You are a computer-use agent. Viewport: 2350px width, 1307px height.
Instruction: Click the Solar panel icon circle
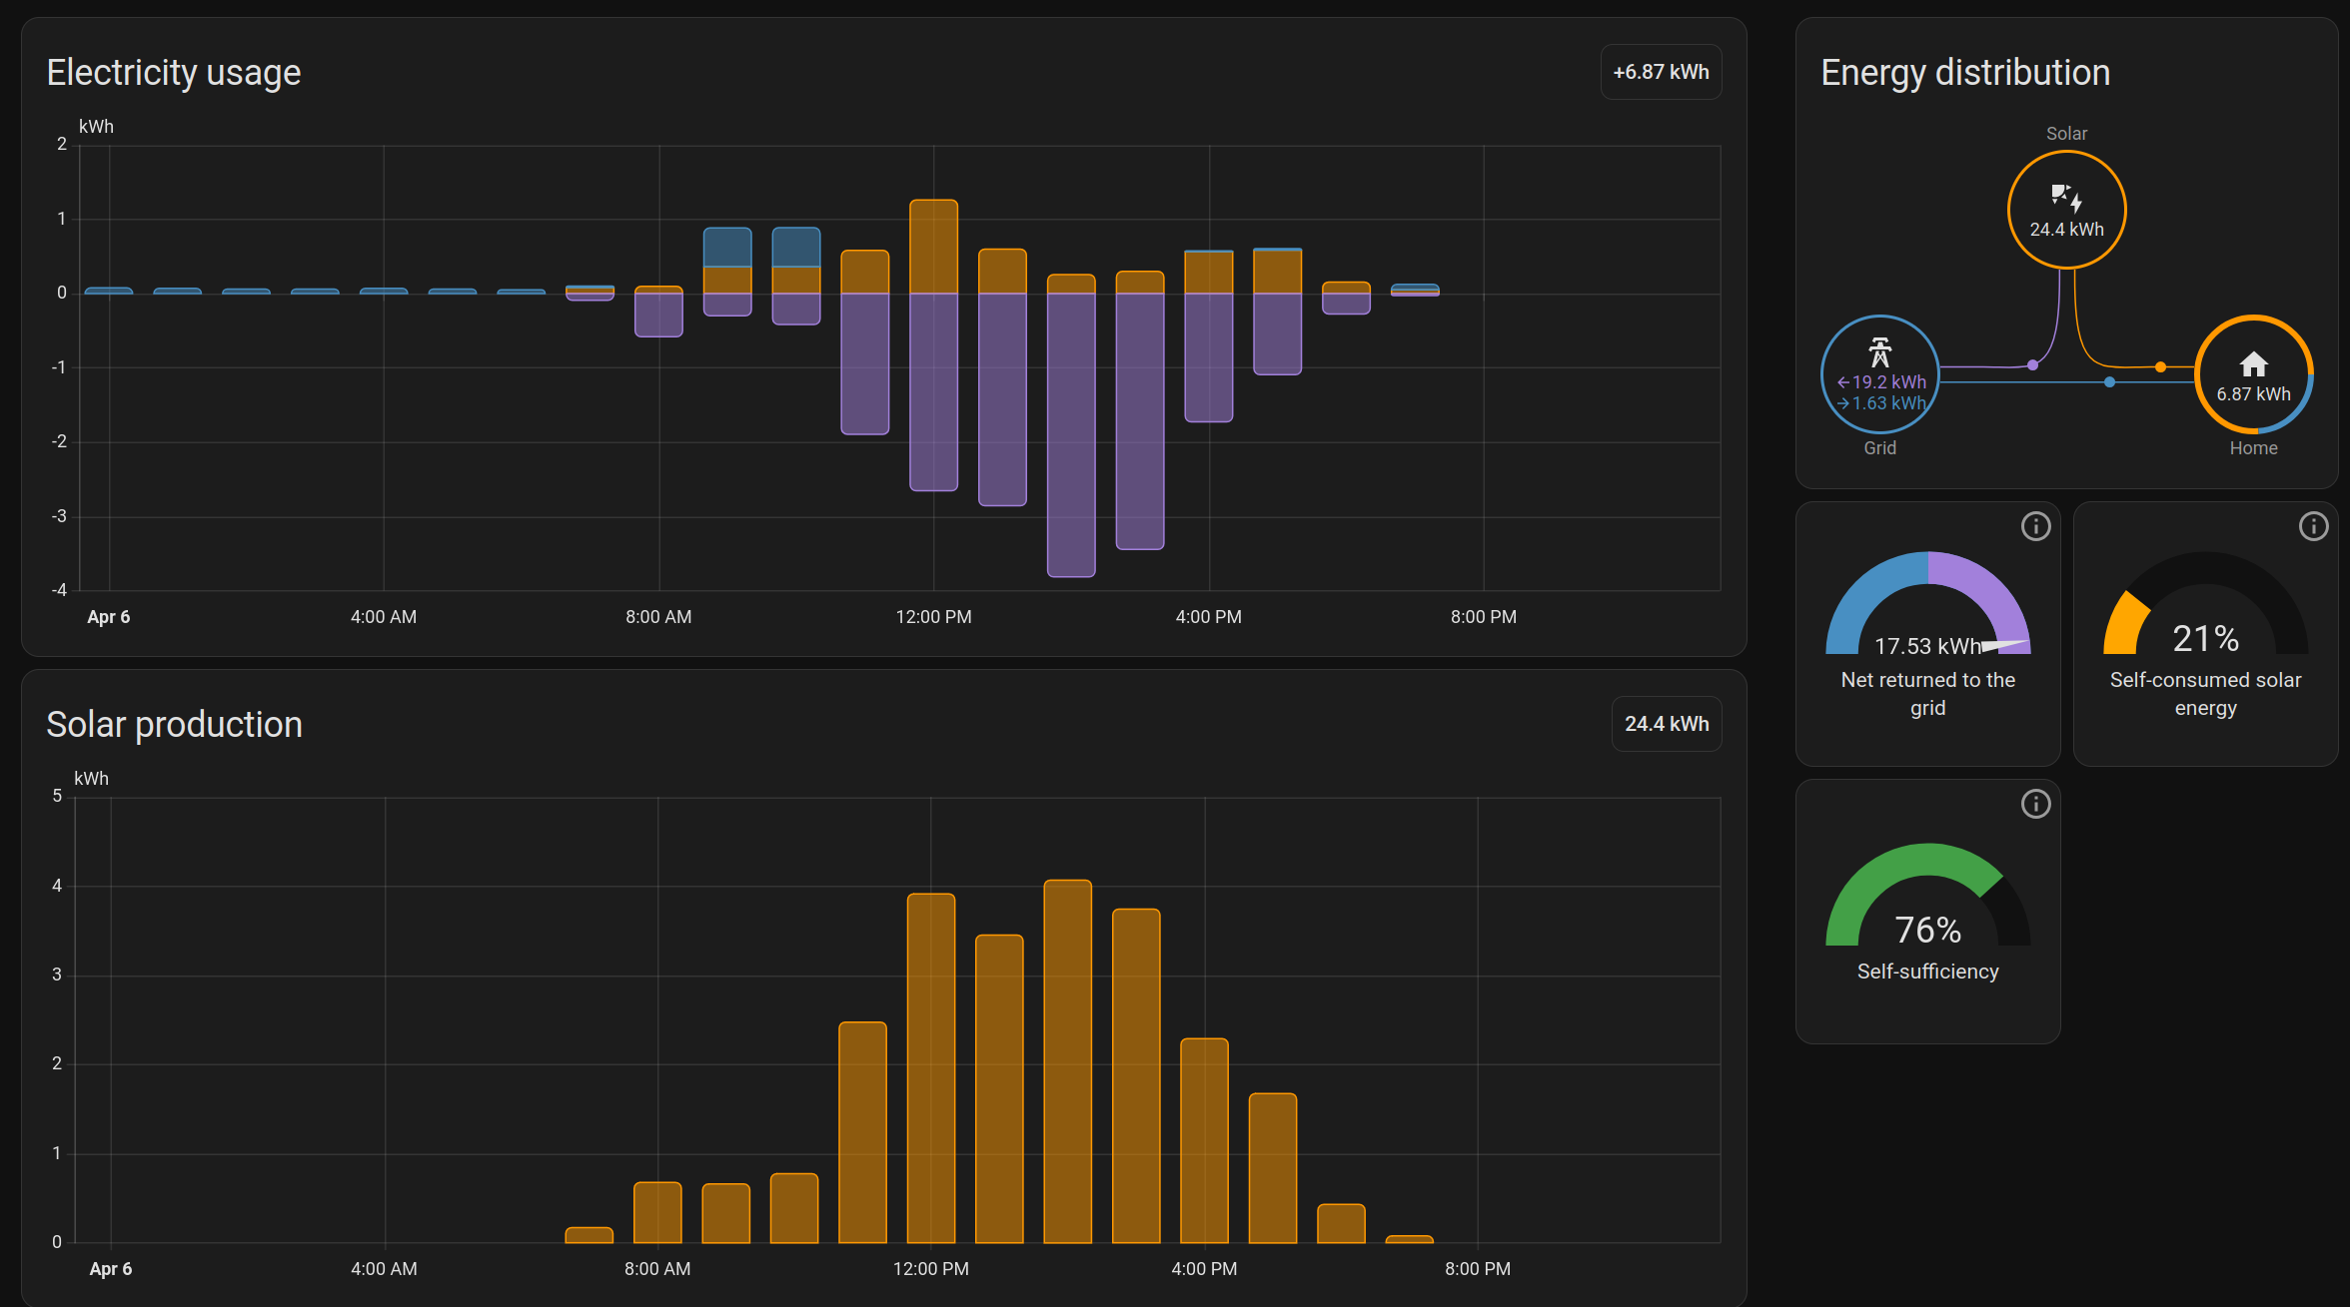point(2066,210)
